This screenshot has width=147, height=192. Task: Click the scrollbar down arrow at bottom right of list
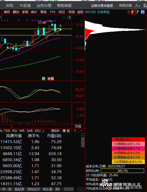[x=83, y=189]
